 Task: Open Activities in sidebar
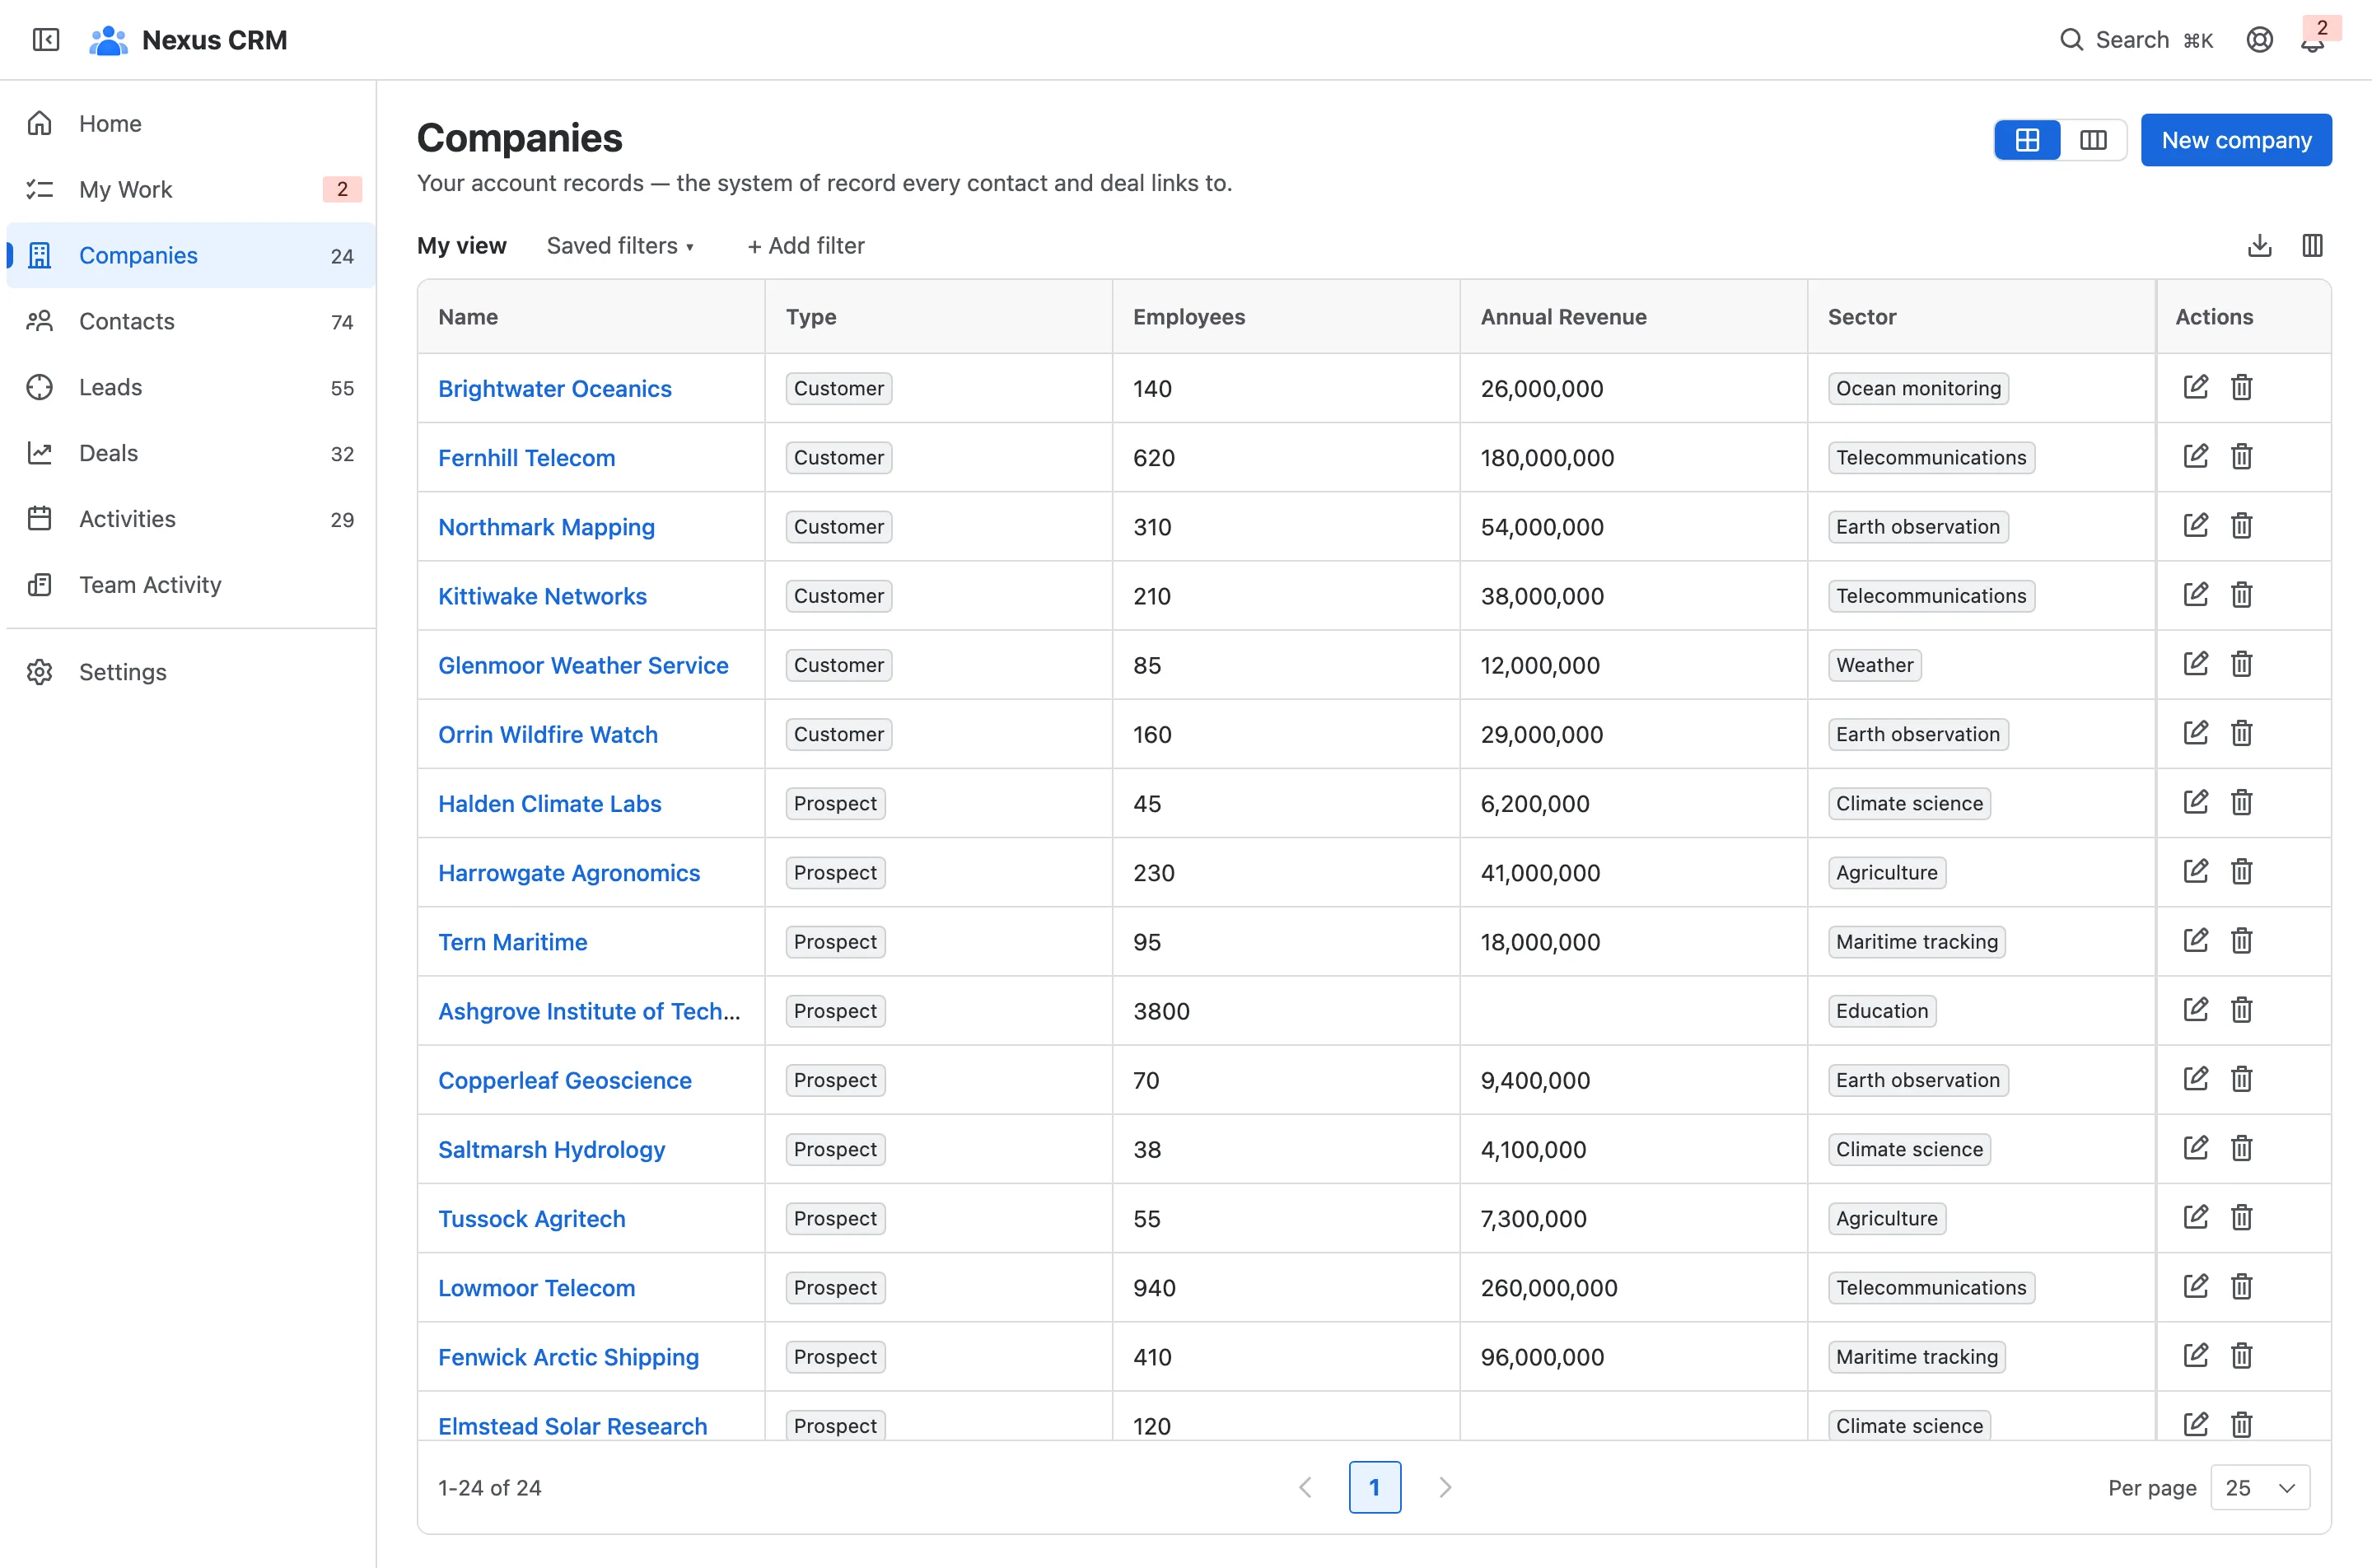click(x=190, y=519)
